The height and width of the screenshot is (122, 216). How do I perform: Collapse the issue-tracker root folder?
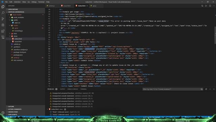[x=17, y=15]
